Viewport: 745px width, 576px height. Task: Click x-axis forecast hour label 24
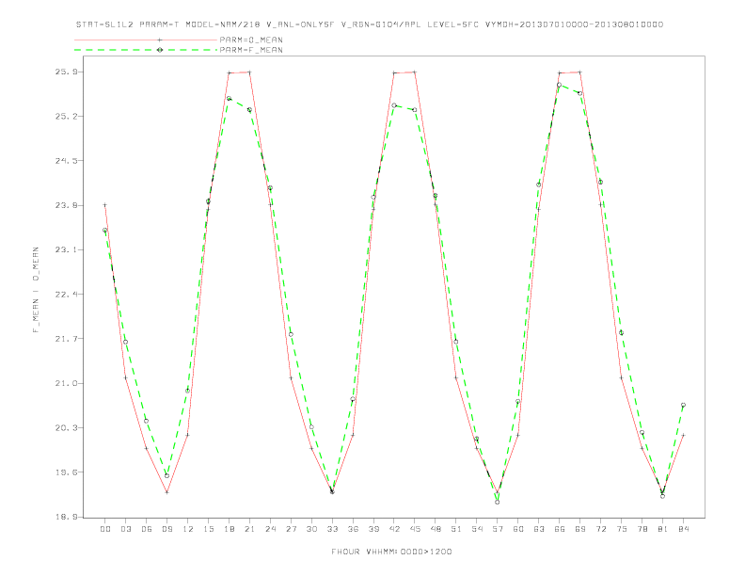click(x=270, y=529)
